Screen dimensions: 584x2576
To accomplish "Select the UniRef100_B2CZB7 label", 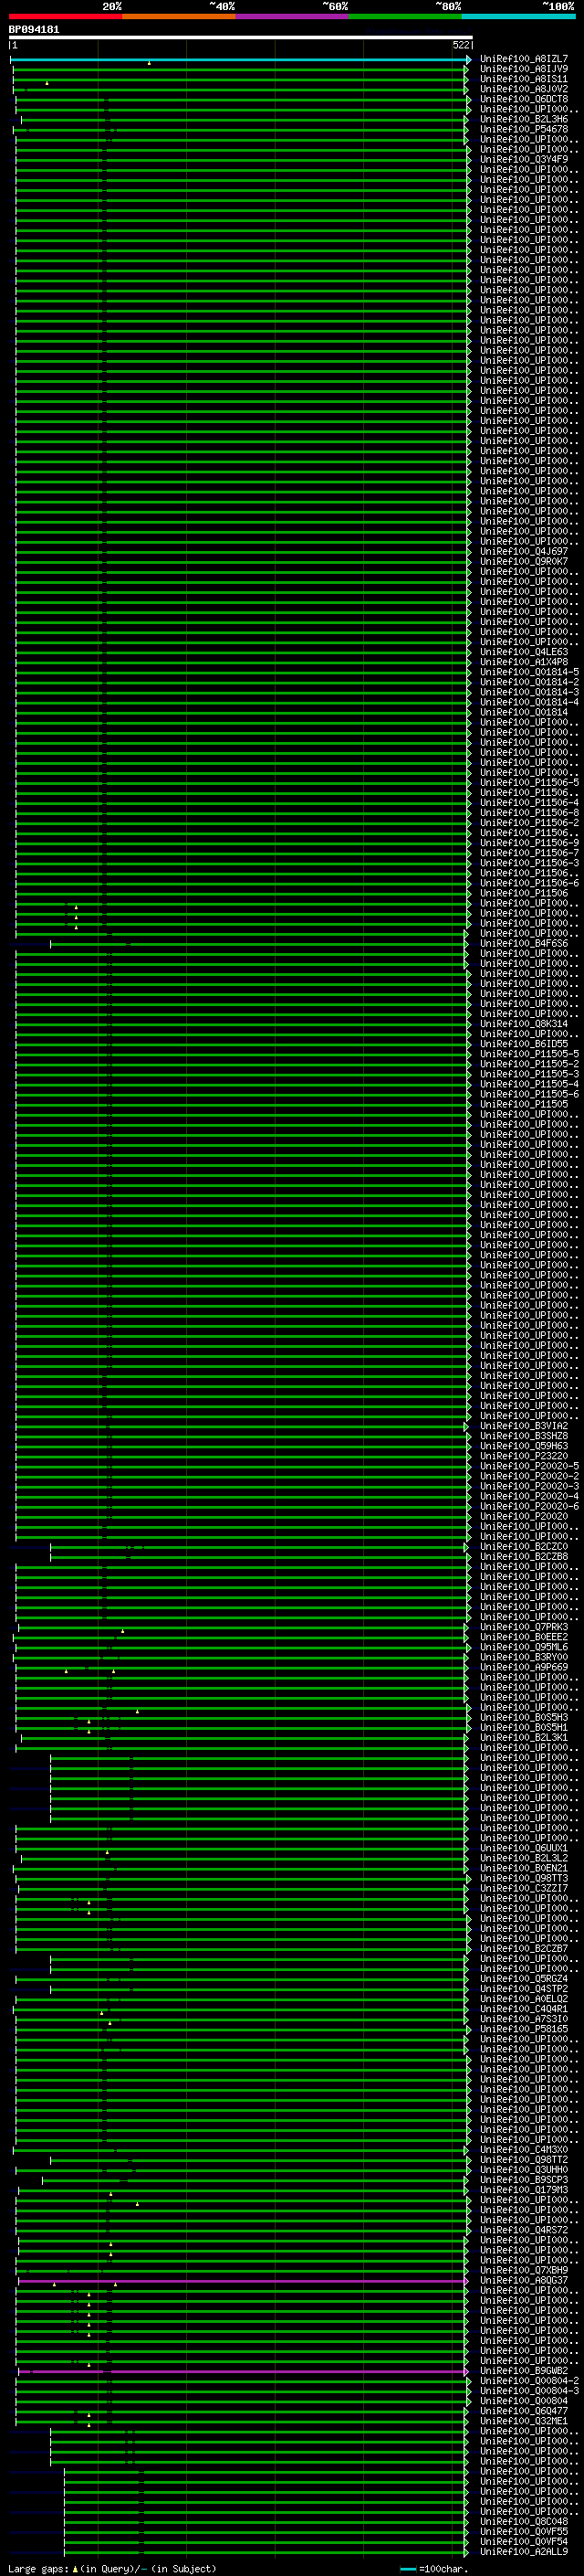I will 523,1949.
